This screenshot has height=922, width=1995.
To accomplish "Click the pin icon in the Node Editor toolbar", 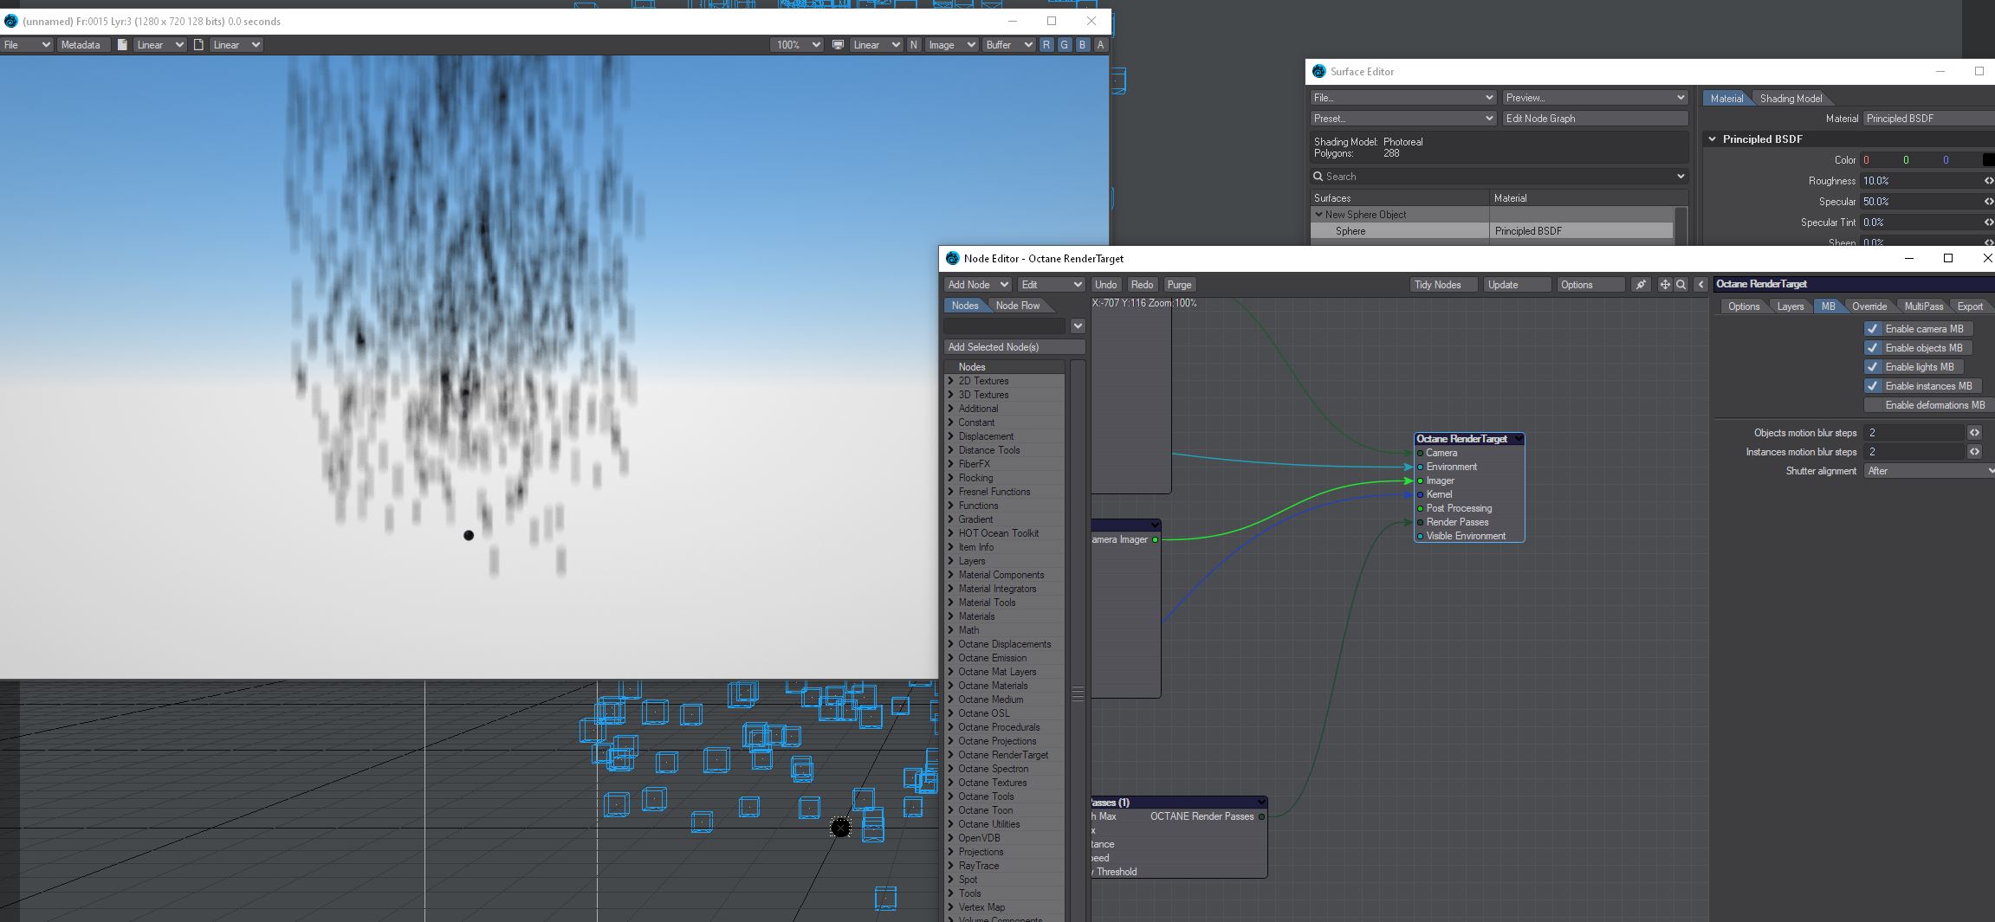I will click(1641, 285).
